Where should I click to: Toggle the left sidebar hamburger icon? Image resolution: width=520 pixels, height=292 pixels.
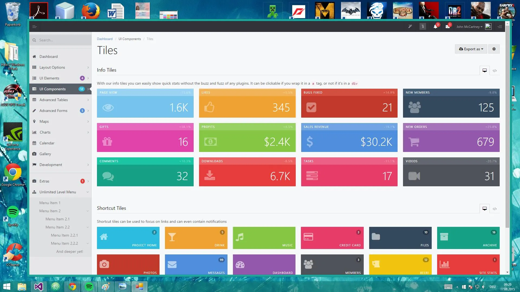[34, 26]
